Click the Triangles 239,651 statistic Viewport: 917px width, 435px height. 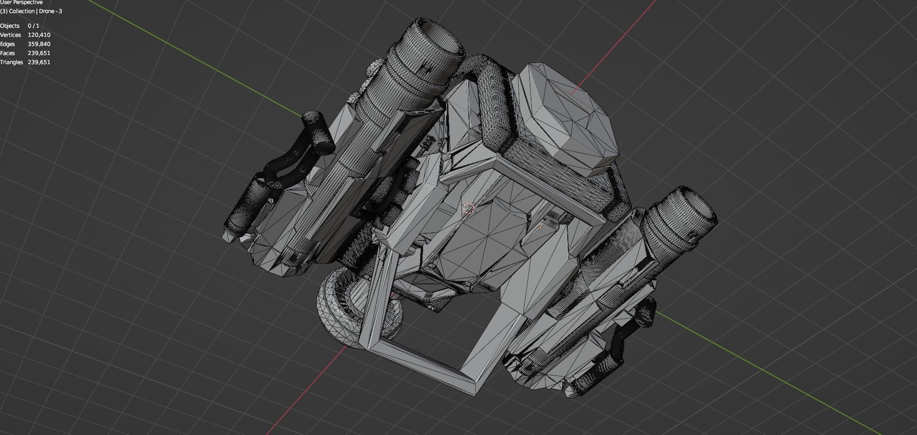25,62
